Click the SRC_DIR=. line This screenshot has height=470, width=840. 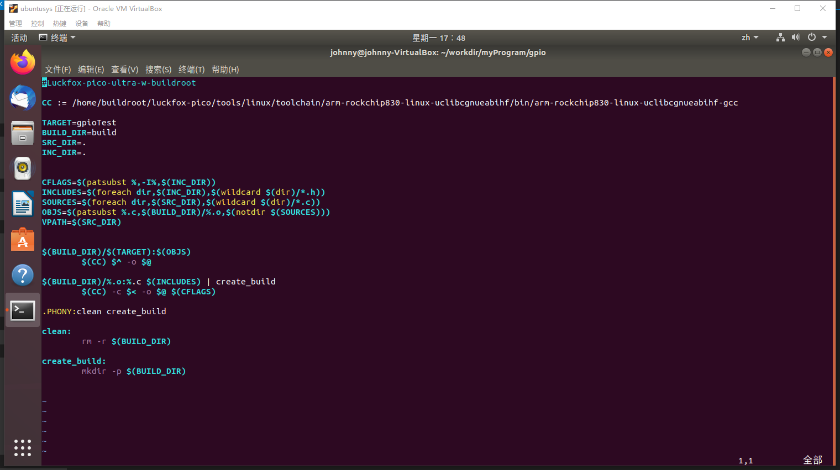click(x=64, y=142)
